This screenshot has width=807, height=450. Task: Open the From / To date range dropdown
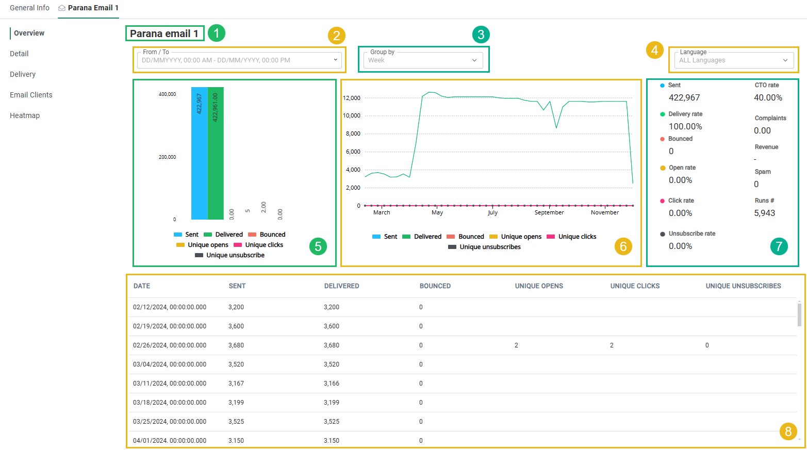point(239,60)
